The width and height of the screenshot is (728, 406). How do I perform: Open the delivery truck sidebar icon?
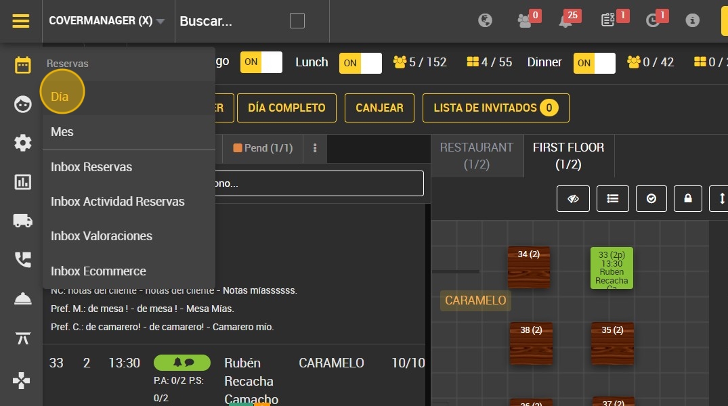22,221
